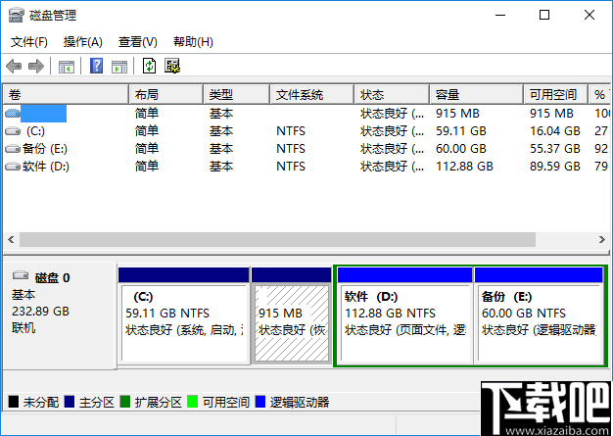
Task: Select the 915 MB recovery partition block
Action: coord(291,315)
